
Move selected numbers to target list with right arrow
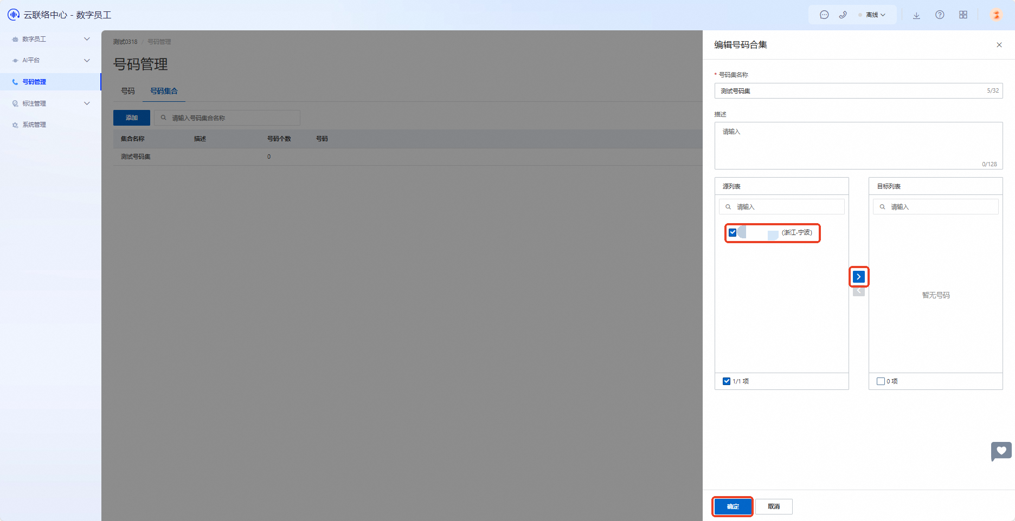(859, 277)
